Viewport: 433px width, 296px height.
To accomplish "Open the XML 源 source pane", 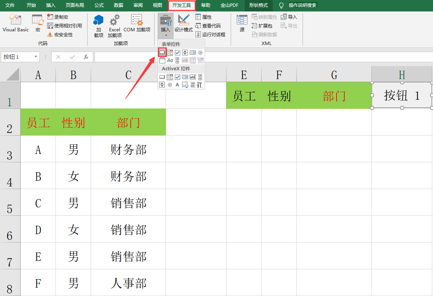I will click(x=242, y=23).
